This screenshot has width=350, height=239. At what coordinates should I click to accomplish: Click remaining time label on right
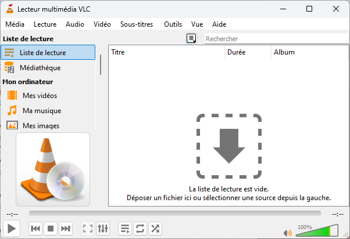click(x=337, y=214)
